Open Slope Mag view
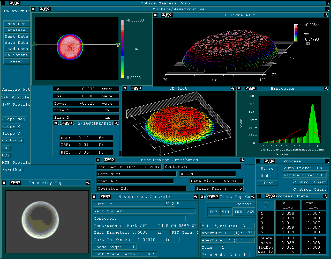The height and width of the screenshot is (259, 331). (x=14, y=119)
